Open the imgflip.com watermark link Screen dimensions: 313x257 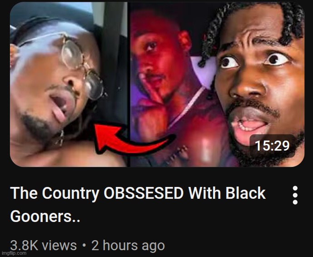coord(13,253)
